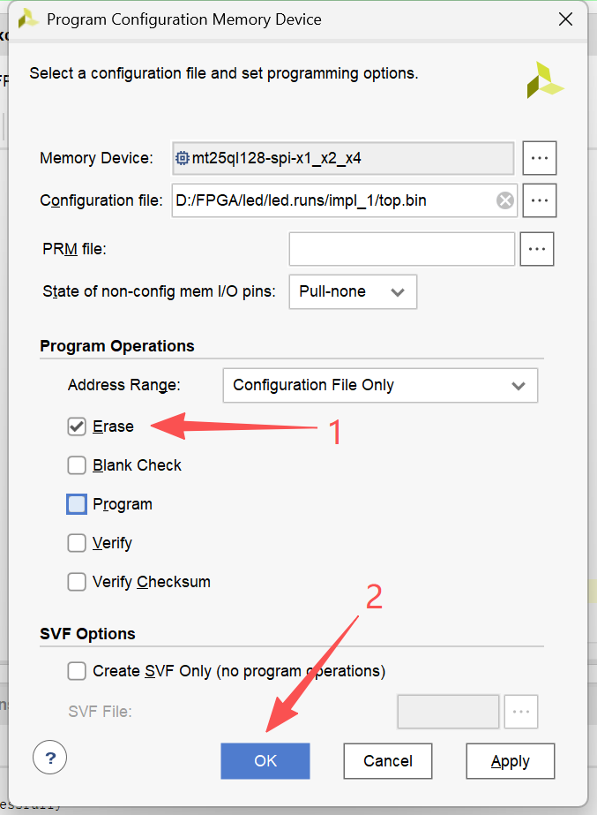Open the Address Range dropdown
Screen dimensions: 597x815
[x=380, y=385]
